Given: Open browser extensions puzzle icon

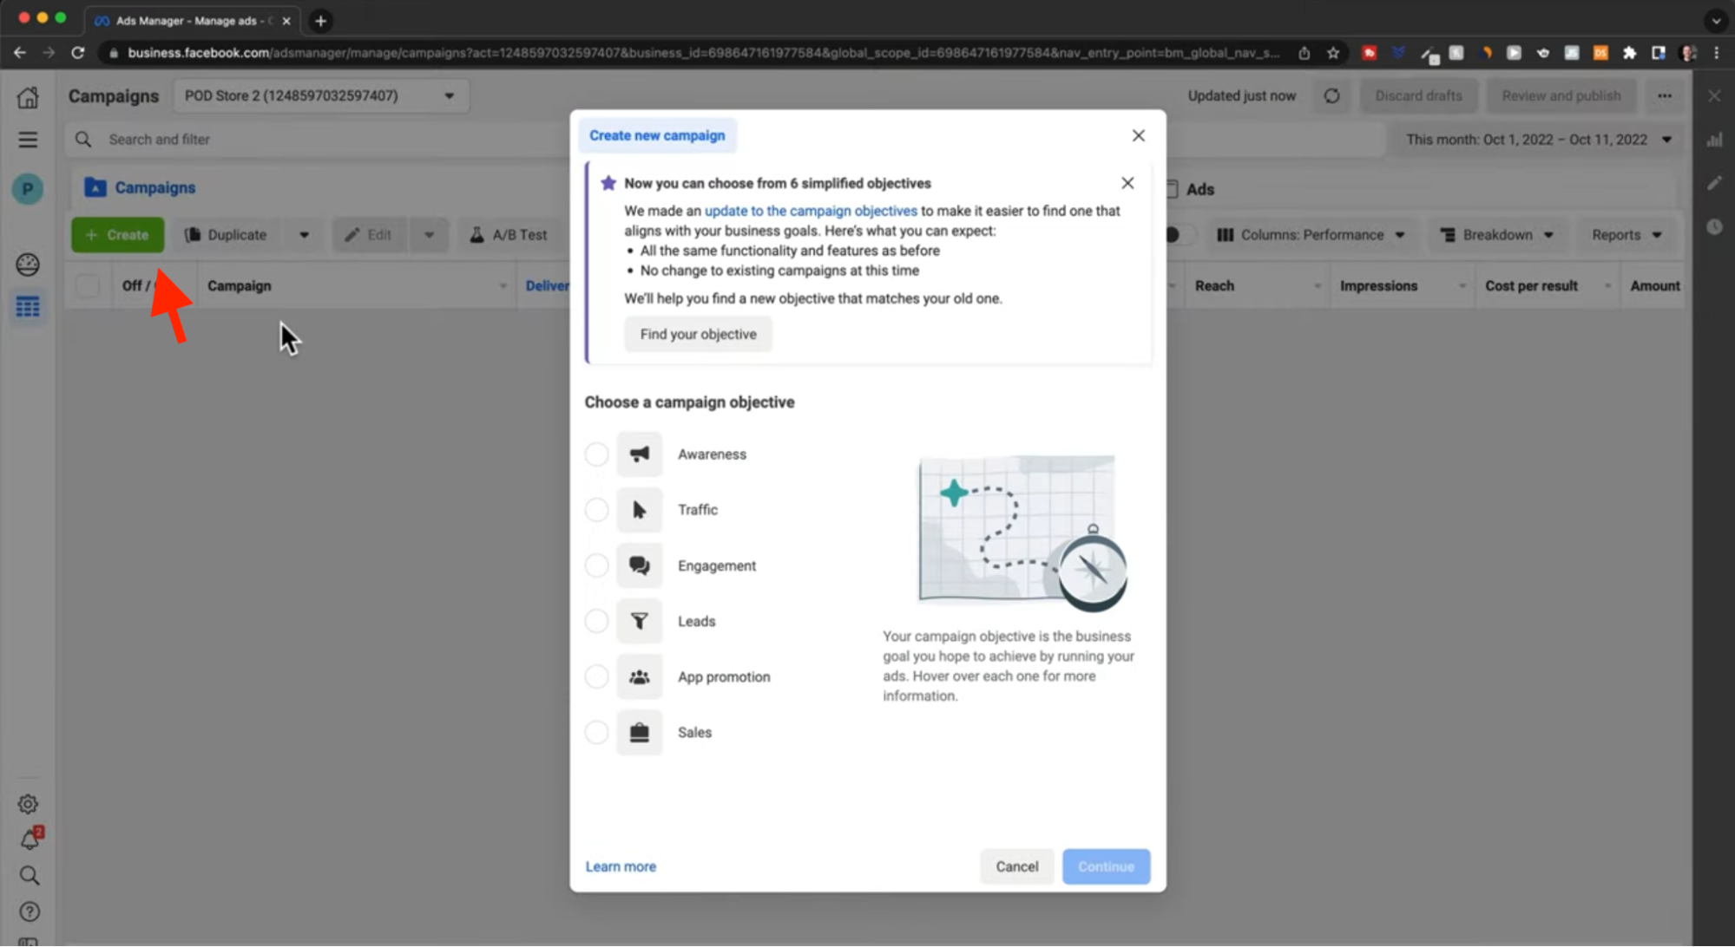Looking at the screenshot, I should point(1629,53).
